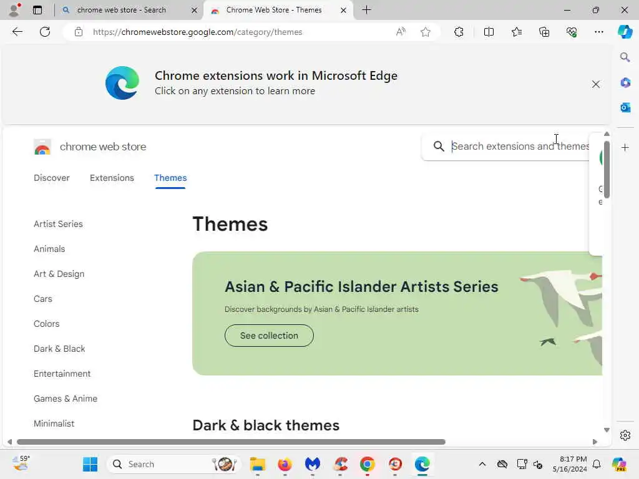Select the Themes store tab
This screenshot has width=639, height=479.
tap(170, 178)
